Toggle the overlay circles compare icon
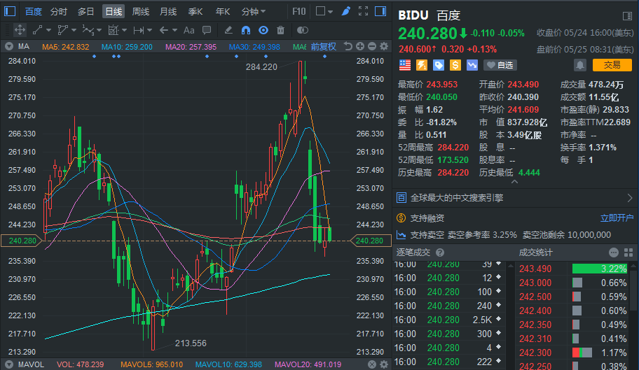This screenshot has height=370, width=639. (303, 30)
